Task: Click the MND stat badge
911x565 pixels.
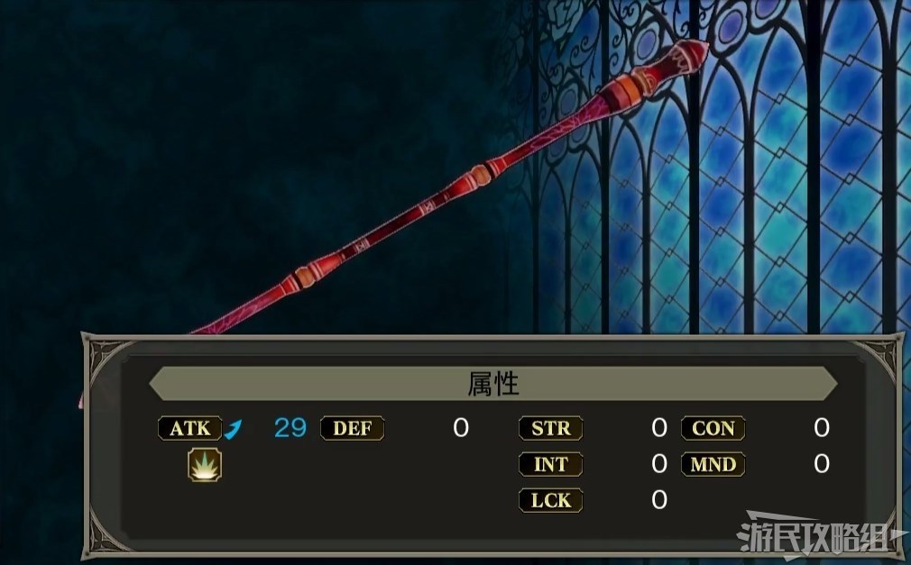Action: click(713, 465)
